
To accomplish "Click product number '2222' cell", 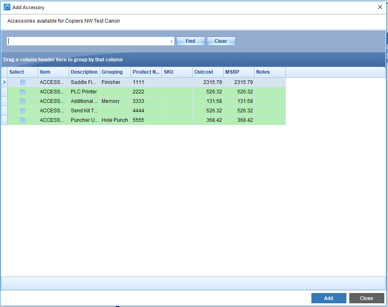I will click(x=146, y=92).
